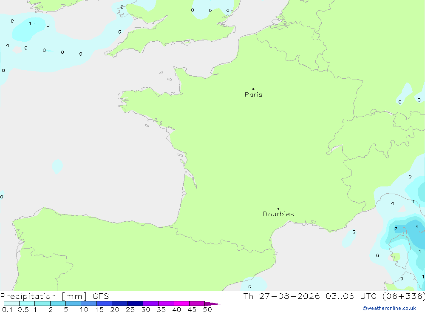Select the 40 mm magenta legend swatch
The width and height of the screenshot is (425, 312).
coord(181,303)
